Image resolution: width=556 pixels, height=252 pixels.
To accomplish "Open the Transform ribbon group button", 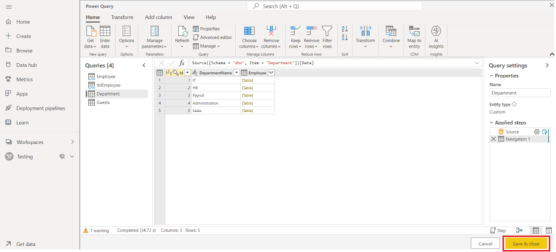I will coord(365,37).
